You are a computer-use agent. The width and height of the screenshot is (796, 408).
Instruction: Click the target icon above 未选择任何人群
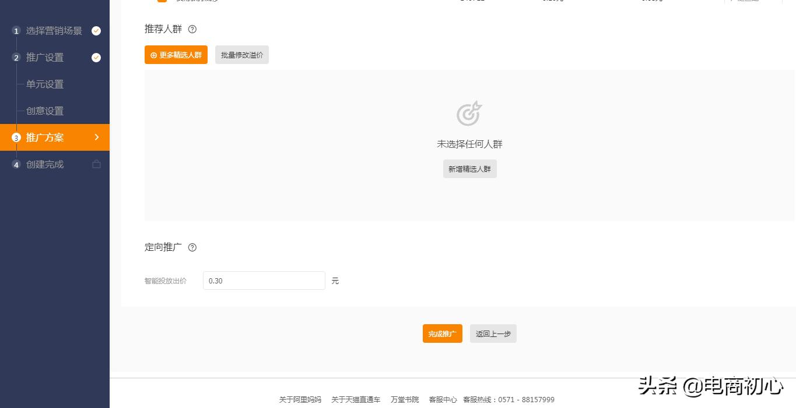469,114
